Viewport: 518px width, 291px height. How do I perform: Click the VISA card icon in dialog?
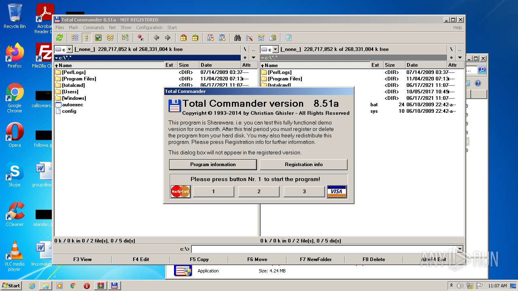[x=337, y=191]
